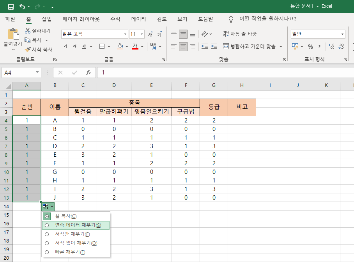Increase font size icon
The height and width of the screenshot is (262, 354).
[150, 34]
